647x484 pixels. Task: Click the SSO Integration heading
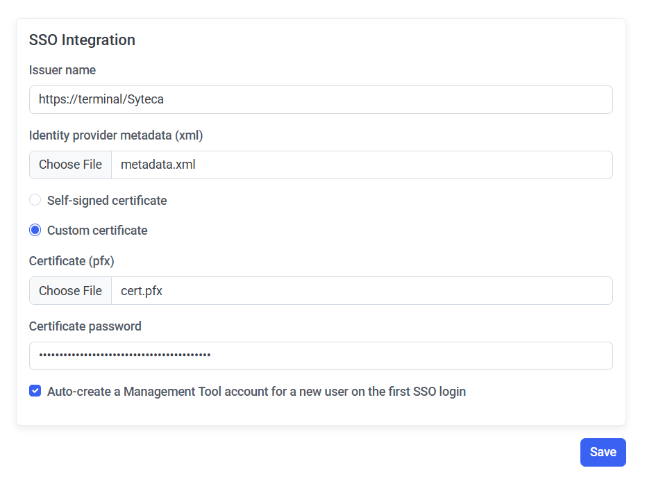coord(82,40)
